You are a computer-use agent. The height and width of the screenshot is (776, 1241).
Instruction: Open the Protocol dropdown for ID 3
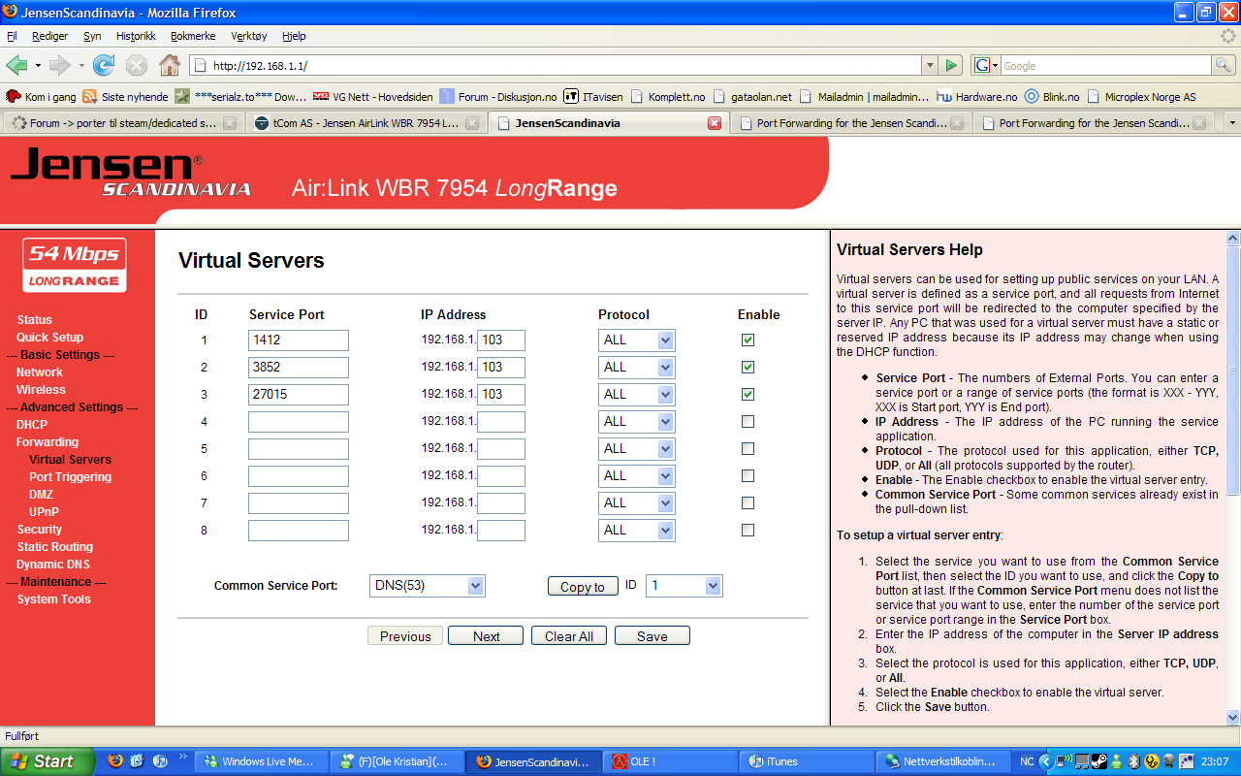coord(636,395)
